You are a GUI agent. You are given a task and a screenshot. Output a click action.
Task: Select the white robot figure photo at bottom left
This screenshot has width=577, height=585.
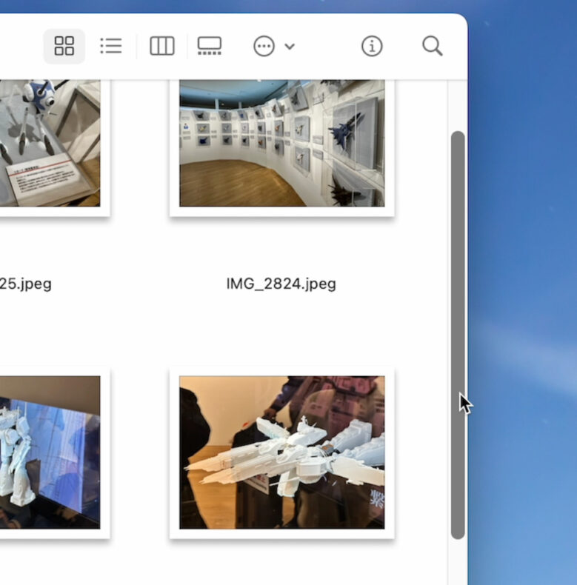pyautogui.click(x=49, y=452)
